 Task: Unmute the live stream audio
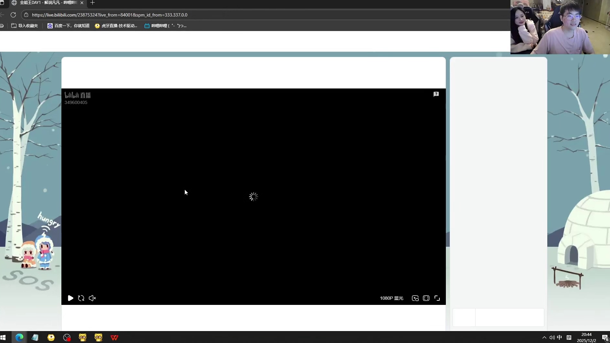(92, 298)
